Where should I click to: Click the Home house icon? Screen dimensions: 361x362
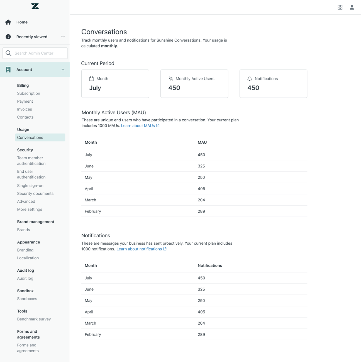click(8, 22)
